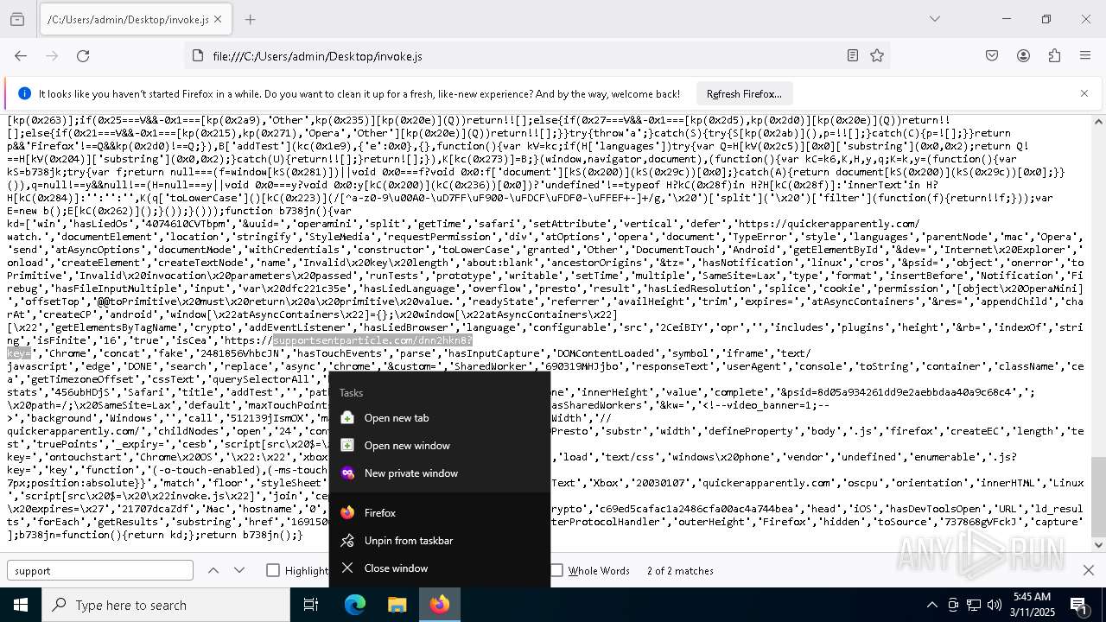
Task: Open File Explorer from taskbar
Action: pos(397,605)
